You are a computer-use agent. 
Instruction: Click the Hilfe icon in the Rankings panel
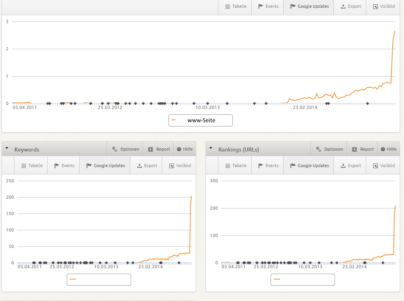388,149
